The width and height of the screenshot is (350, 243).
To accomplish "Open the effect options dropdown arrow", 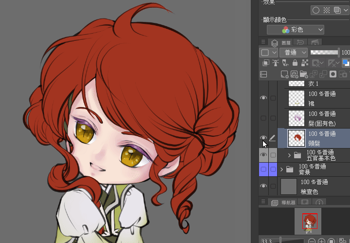I will coord(346,10).
